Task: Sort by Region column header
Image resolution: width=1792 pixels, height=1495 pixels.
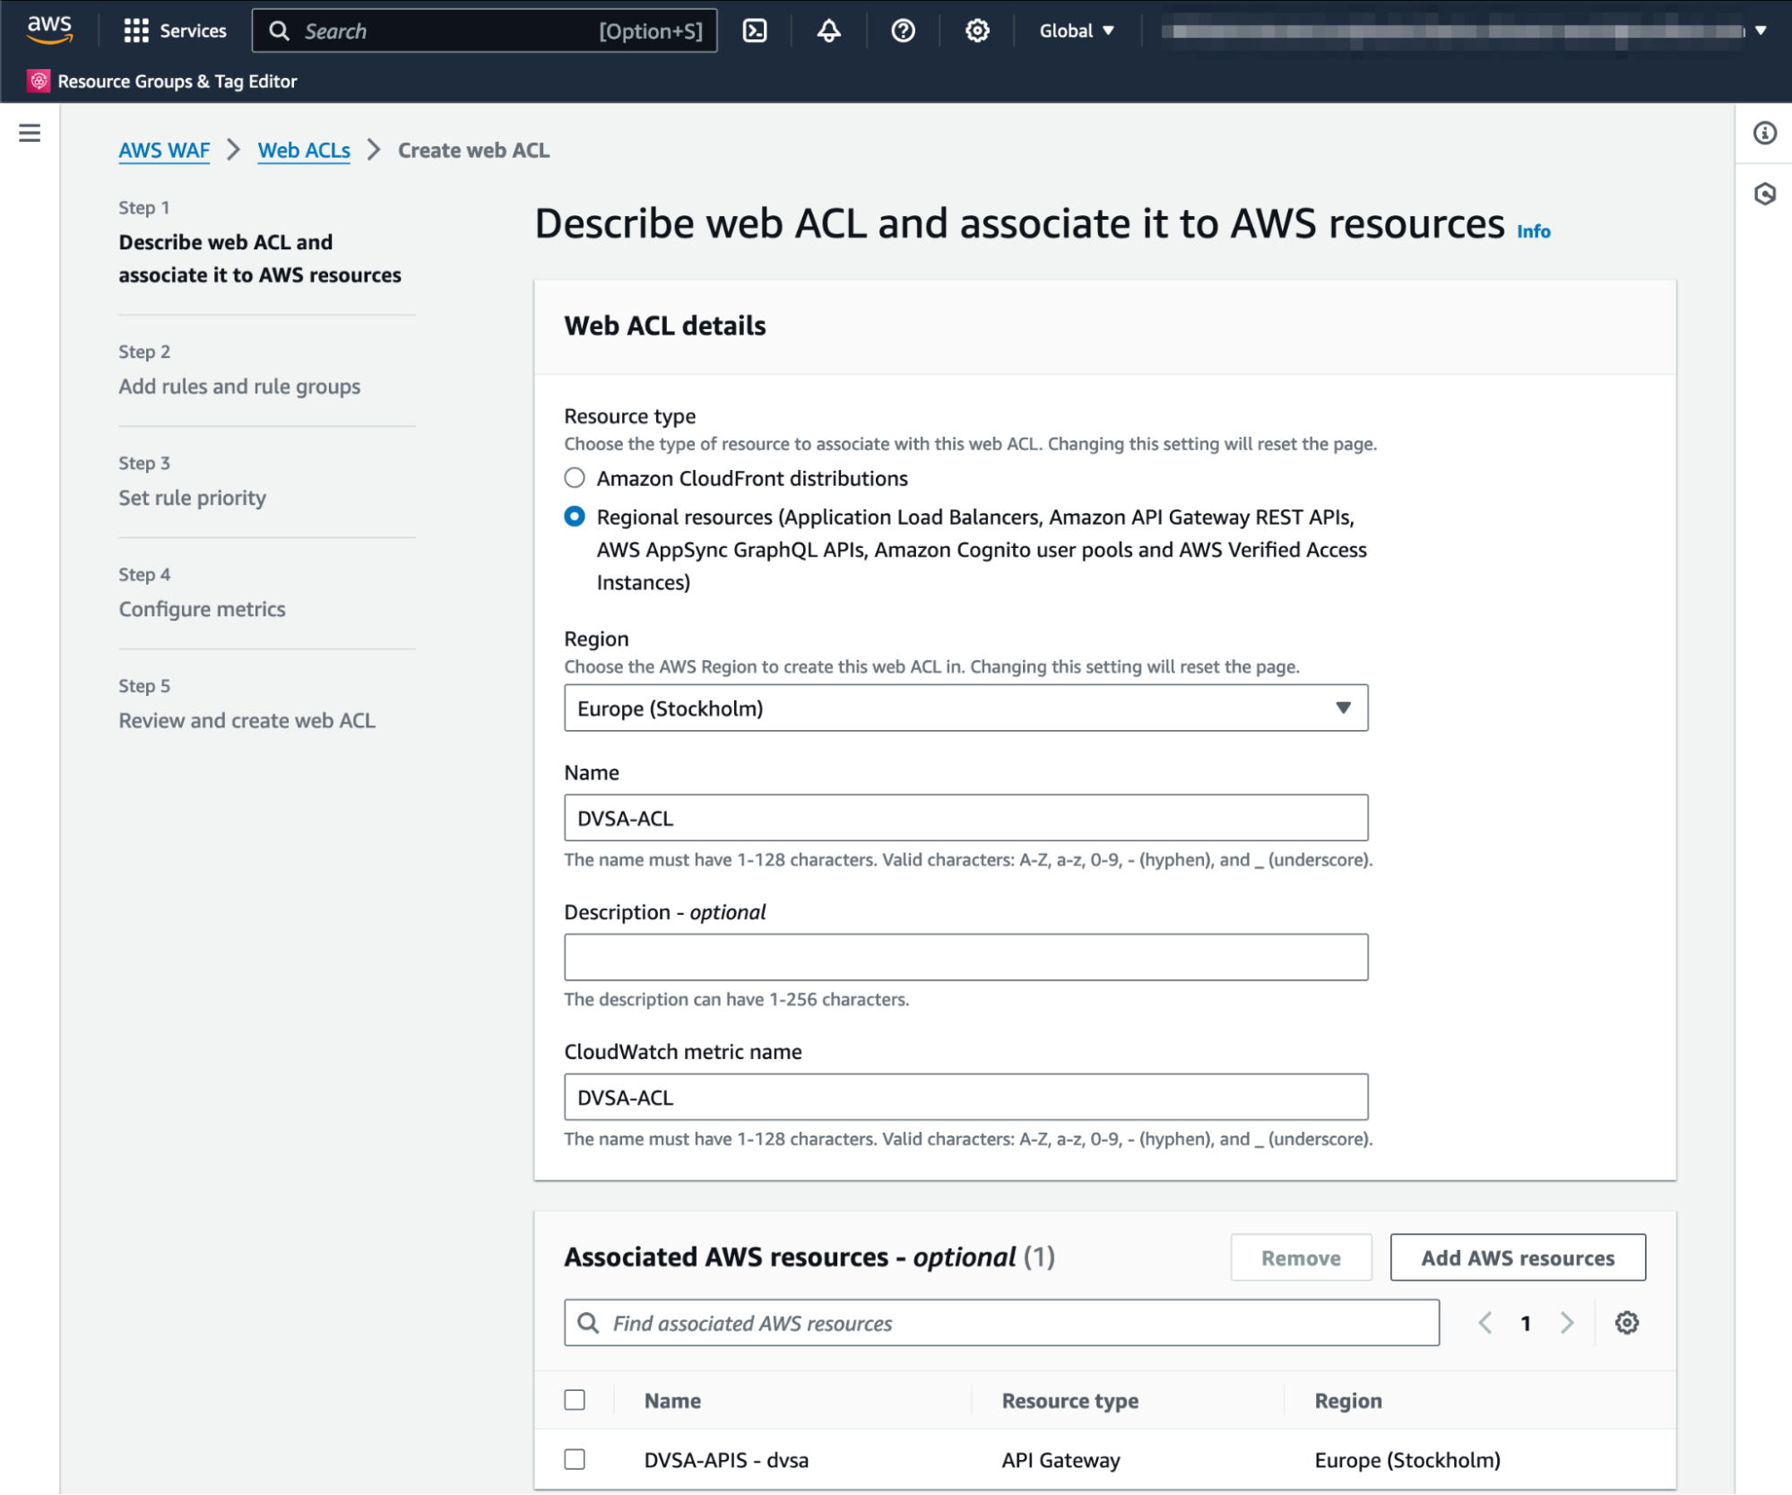Action: (1347, 1400)
